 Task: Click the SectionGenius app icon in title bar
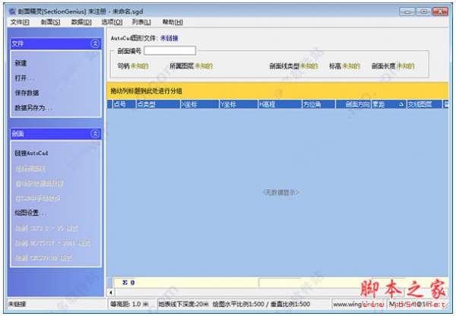(7, 7)
